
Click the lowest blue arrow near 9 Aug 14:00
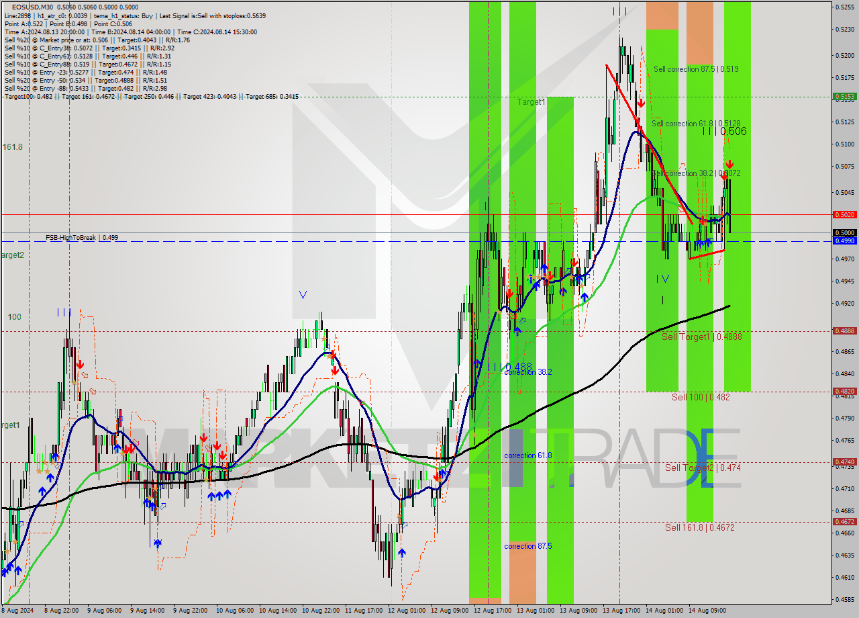(157, 543)
